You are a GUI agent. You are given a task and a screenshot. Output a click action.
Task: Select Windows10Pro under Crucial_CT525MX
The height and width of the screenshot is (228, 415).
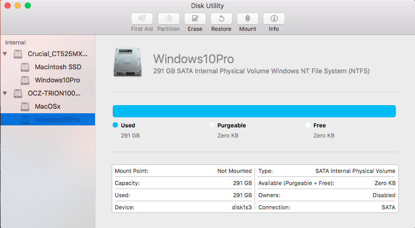48,80
